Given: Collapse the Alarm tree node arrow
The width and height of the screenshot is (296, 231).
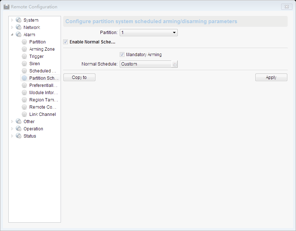Looking at the screenshot, I should (x=12, y=34).
